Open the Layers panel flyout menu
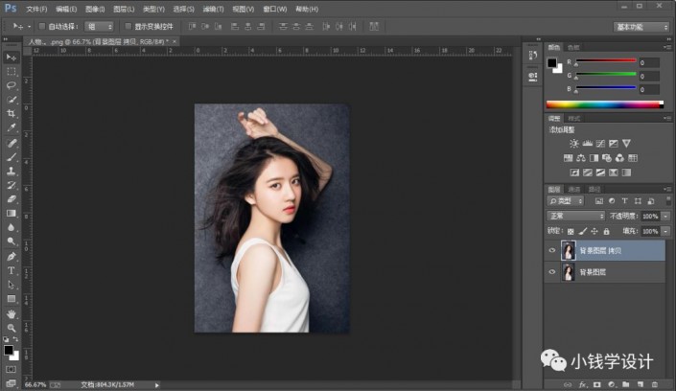This screenshot has height=391, width=676. [667, 189]
